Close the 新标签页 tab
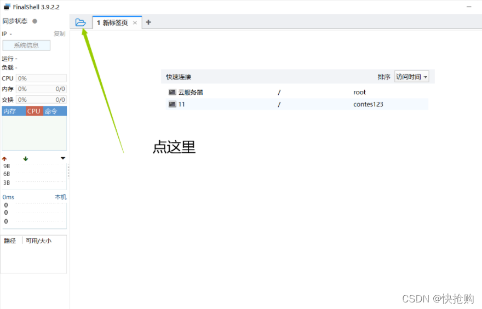The height and width of the screenshot is (309, 482). coord(135,23)
